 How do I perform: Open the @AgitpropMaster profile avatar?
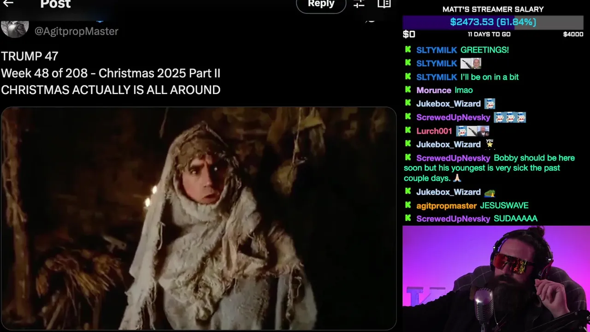(15, 29)
